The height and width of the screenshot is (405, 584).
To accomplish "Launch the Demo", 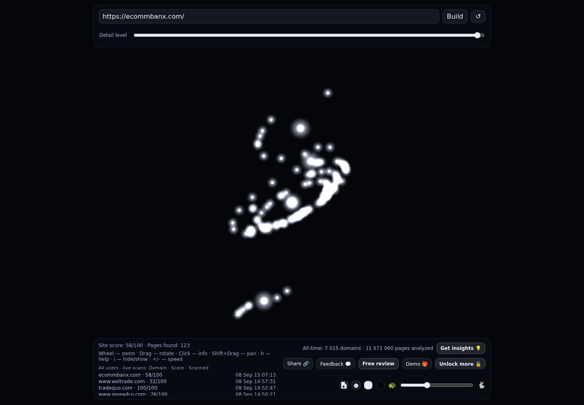I will click(417, 364).
